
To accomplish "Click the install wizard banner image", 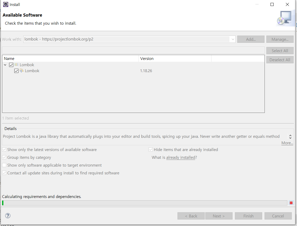I will 286,18.
